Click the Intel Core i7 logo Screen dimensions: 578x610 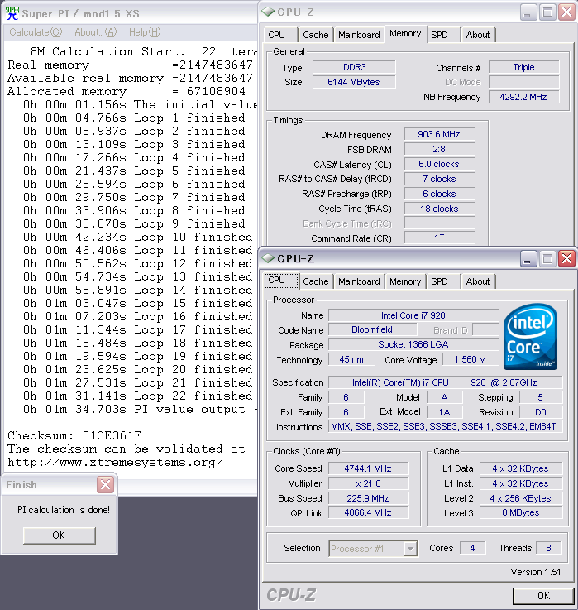(530, 337)
